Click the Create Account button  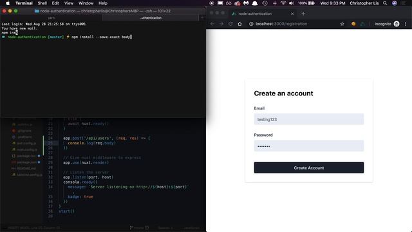309,168
